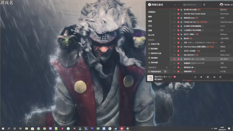Image resolution: width=233 pixels, height=131 pixels.
Task: Toggle heart on currently playing 花の子ルンルン row
Action: pyautogui.click(x=178, y=59)
